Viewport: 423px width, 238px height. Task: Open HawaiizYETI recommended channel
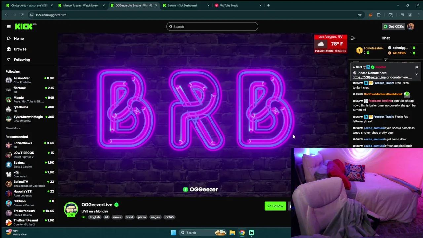coord(29,193)
